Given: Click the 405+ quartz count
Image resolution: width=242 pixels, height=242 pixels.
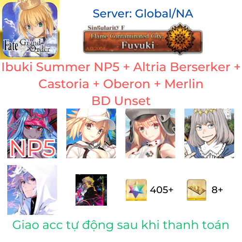Looking at the screenshot, I should point(162,190).
